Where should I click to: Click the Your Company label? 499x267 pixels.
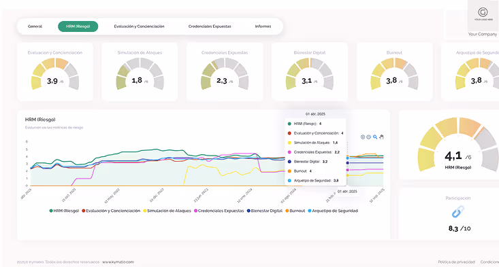[x=483, y=34]
